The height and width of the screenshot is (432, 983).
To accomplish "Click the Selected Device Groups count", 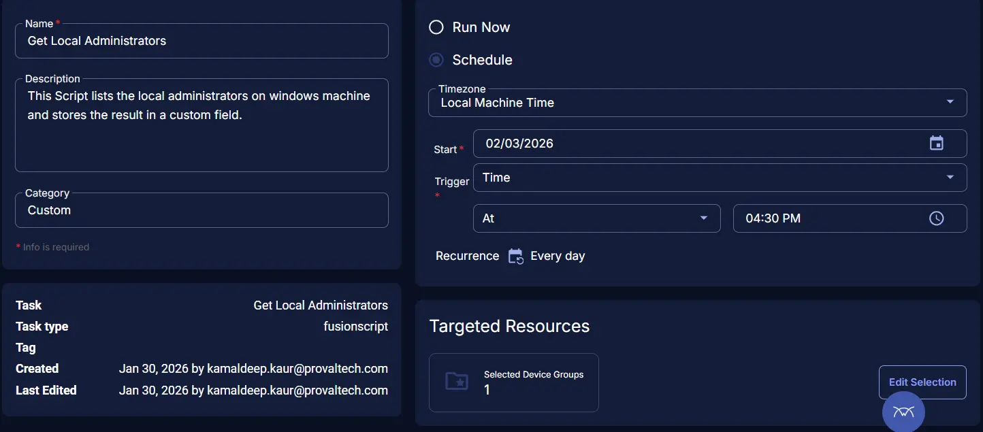I will 487,390.
